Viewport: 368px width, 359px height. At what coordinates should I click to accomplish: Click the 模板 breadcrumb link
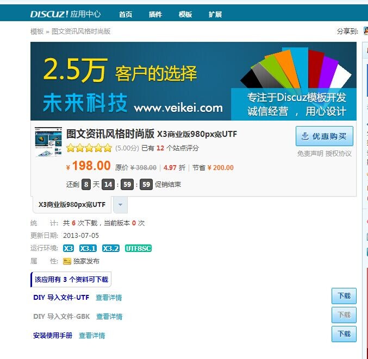[x=37, y=32]
